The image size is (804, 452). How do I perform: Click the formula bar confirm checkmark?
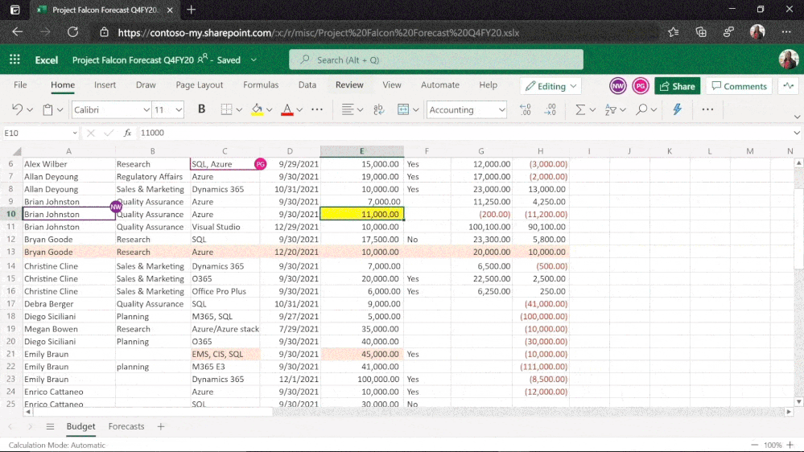click(x=109, y=134)
